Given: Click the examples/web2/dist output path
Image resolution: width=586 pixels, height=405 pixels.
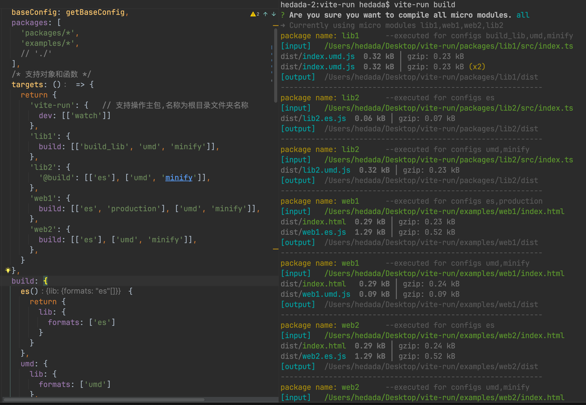Looking at the screenshot, I should click(431, 367).
